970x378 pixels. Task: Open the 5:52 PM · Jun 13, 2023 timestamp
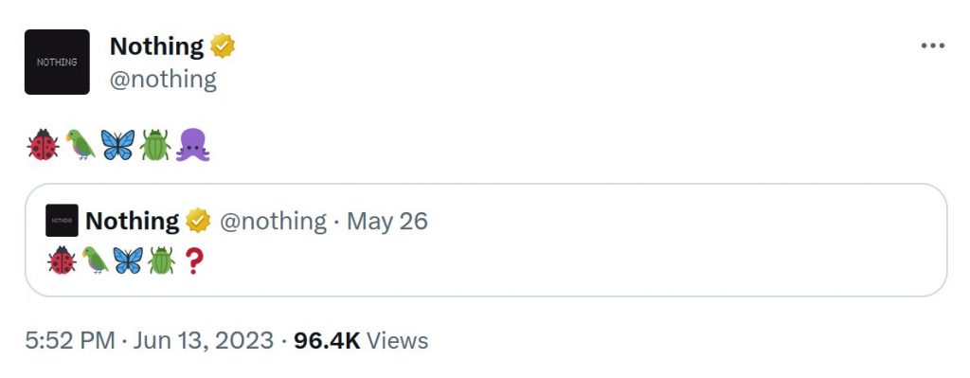(149, 341)
